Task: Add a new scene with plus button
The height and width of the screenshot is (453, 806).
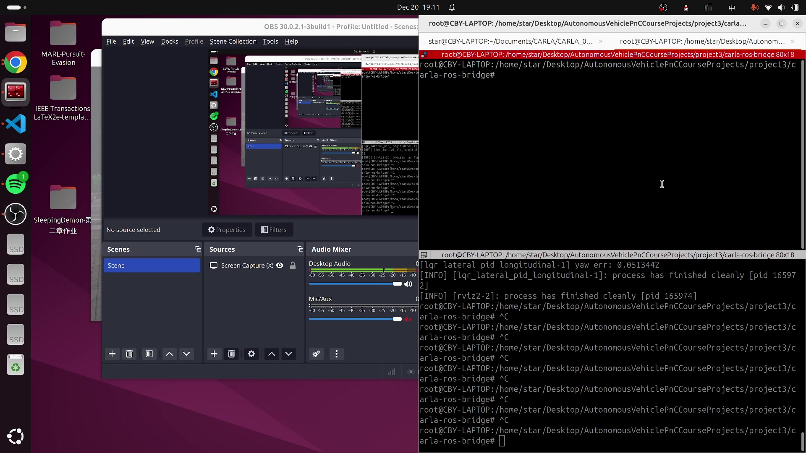Action: (112, 354)
